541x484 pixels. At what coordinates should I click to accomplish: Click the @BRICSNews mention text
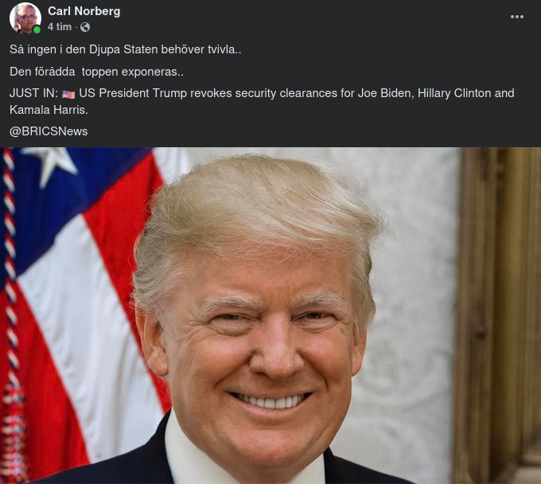point(49,131)
